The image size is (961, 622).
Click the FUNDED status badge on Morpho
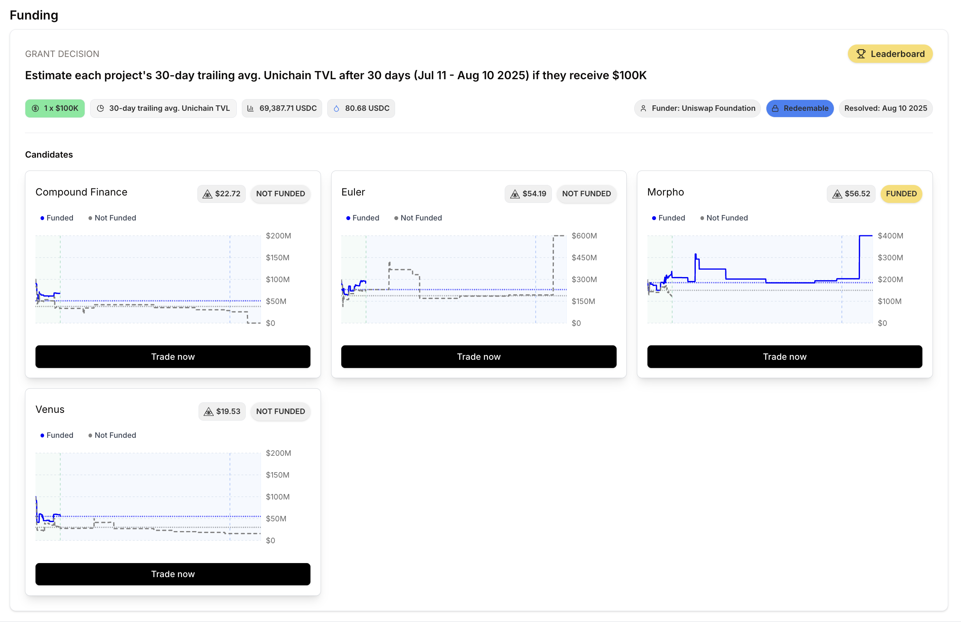click(x=901, y=194)
